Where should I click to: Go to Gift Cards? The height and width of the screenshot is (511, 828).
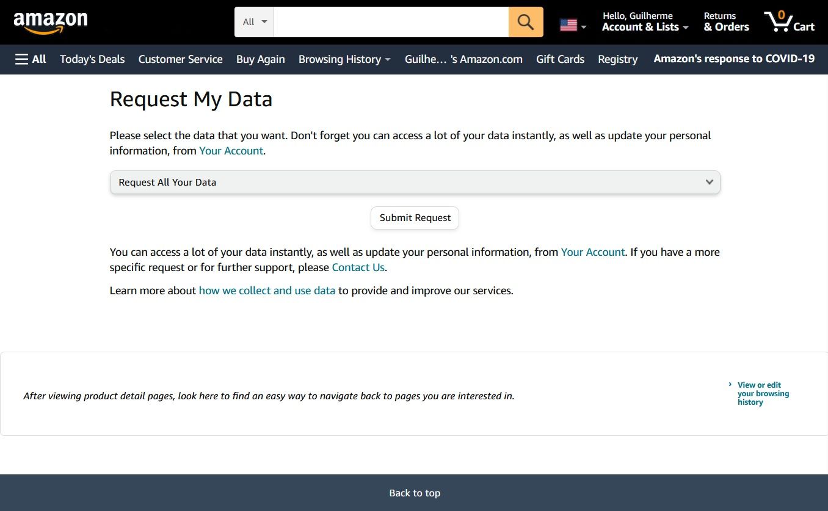pyautogui.click(x=560, y=59)
